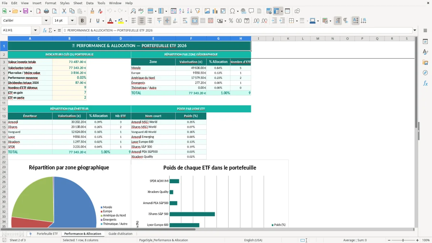Toggle Underline formatting
The image size is (432, 243).
[98, 21]
